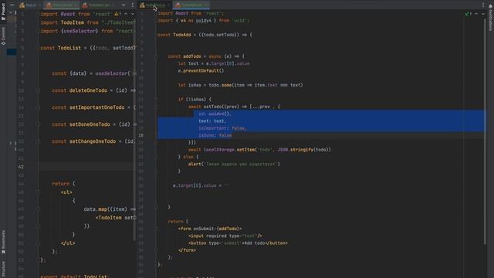Image resolution: width=494 pixels, height=278 pixels.
Task: Click on '<form onSubmit={addTodo}>' line
Action: (210, 229)
